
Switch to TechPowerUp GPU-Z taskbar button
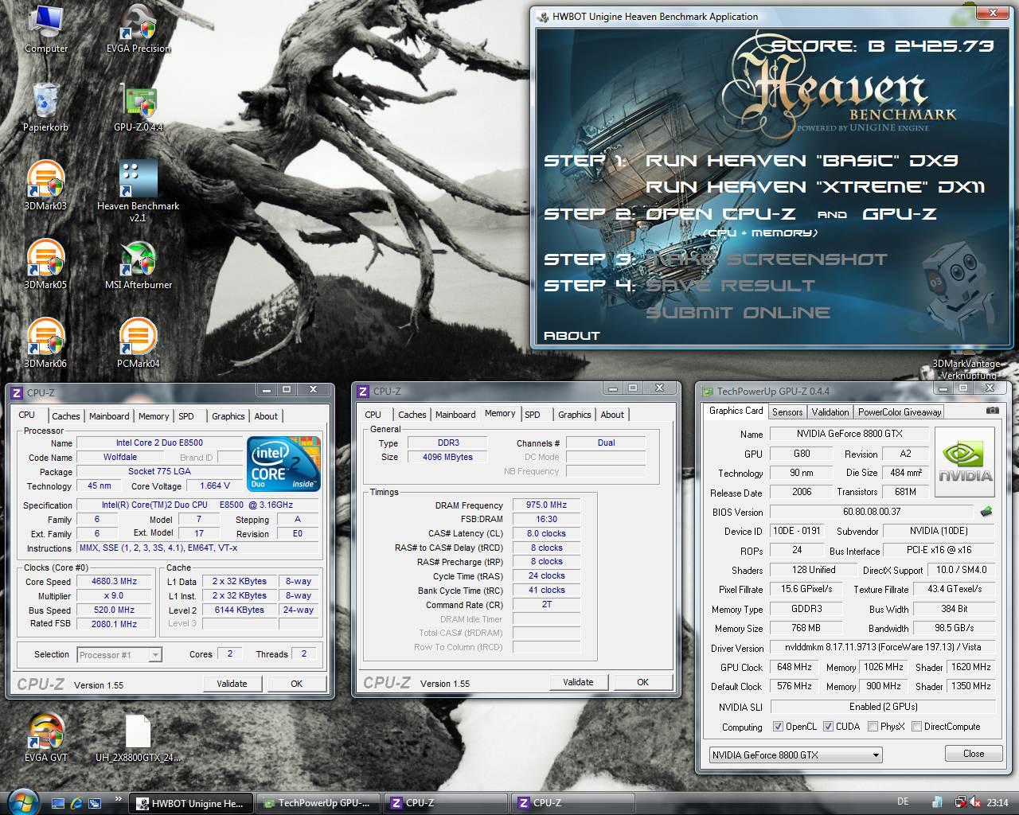pos(318,803)
